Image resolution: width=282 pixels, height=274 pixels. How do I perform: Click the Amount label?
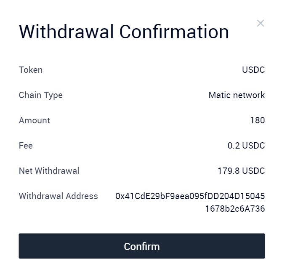[x=35, y=120]
